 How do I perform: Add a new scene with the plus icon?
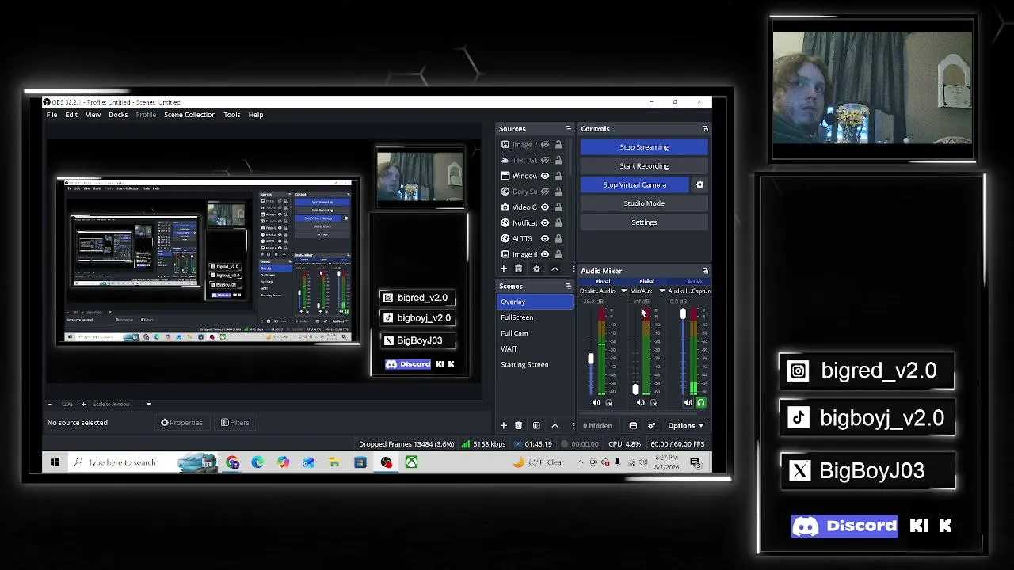point(503,425)
